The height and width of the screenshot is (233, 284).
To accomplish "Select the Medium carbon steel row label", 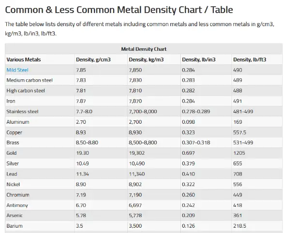I will coord(30,80).
